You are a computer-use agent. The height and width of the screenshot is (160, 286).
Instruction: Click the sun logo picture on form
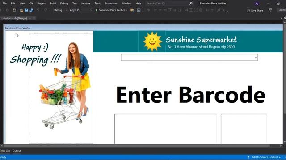click(152, 41)
